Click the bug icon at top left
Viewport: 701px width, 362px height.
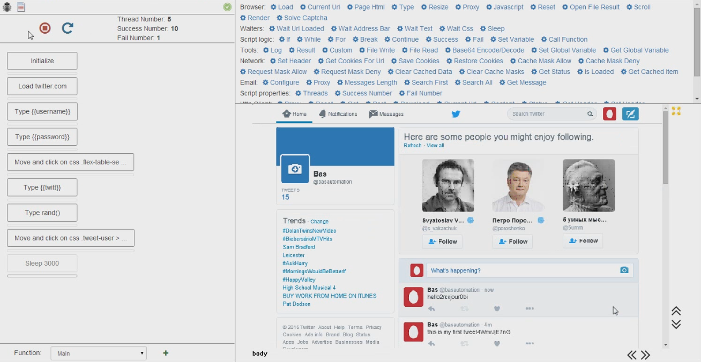click(x=7, y=7)
